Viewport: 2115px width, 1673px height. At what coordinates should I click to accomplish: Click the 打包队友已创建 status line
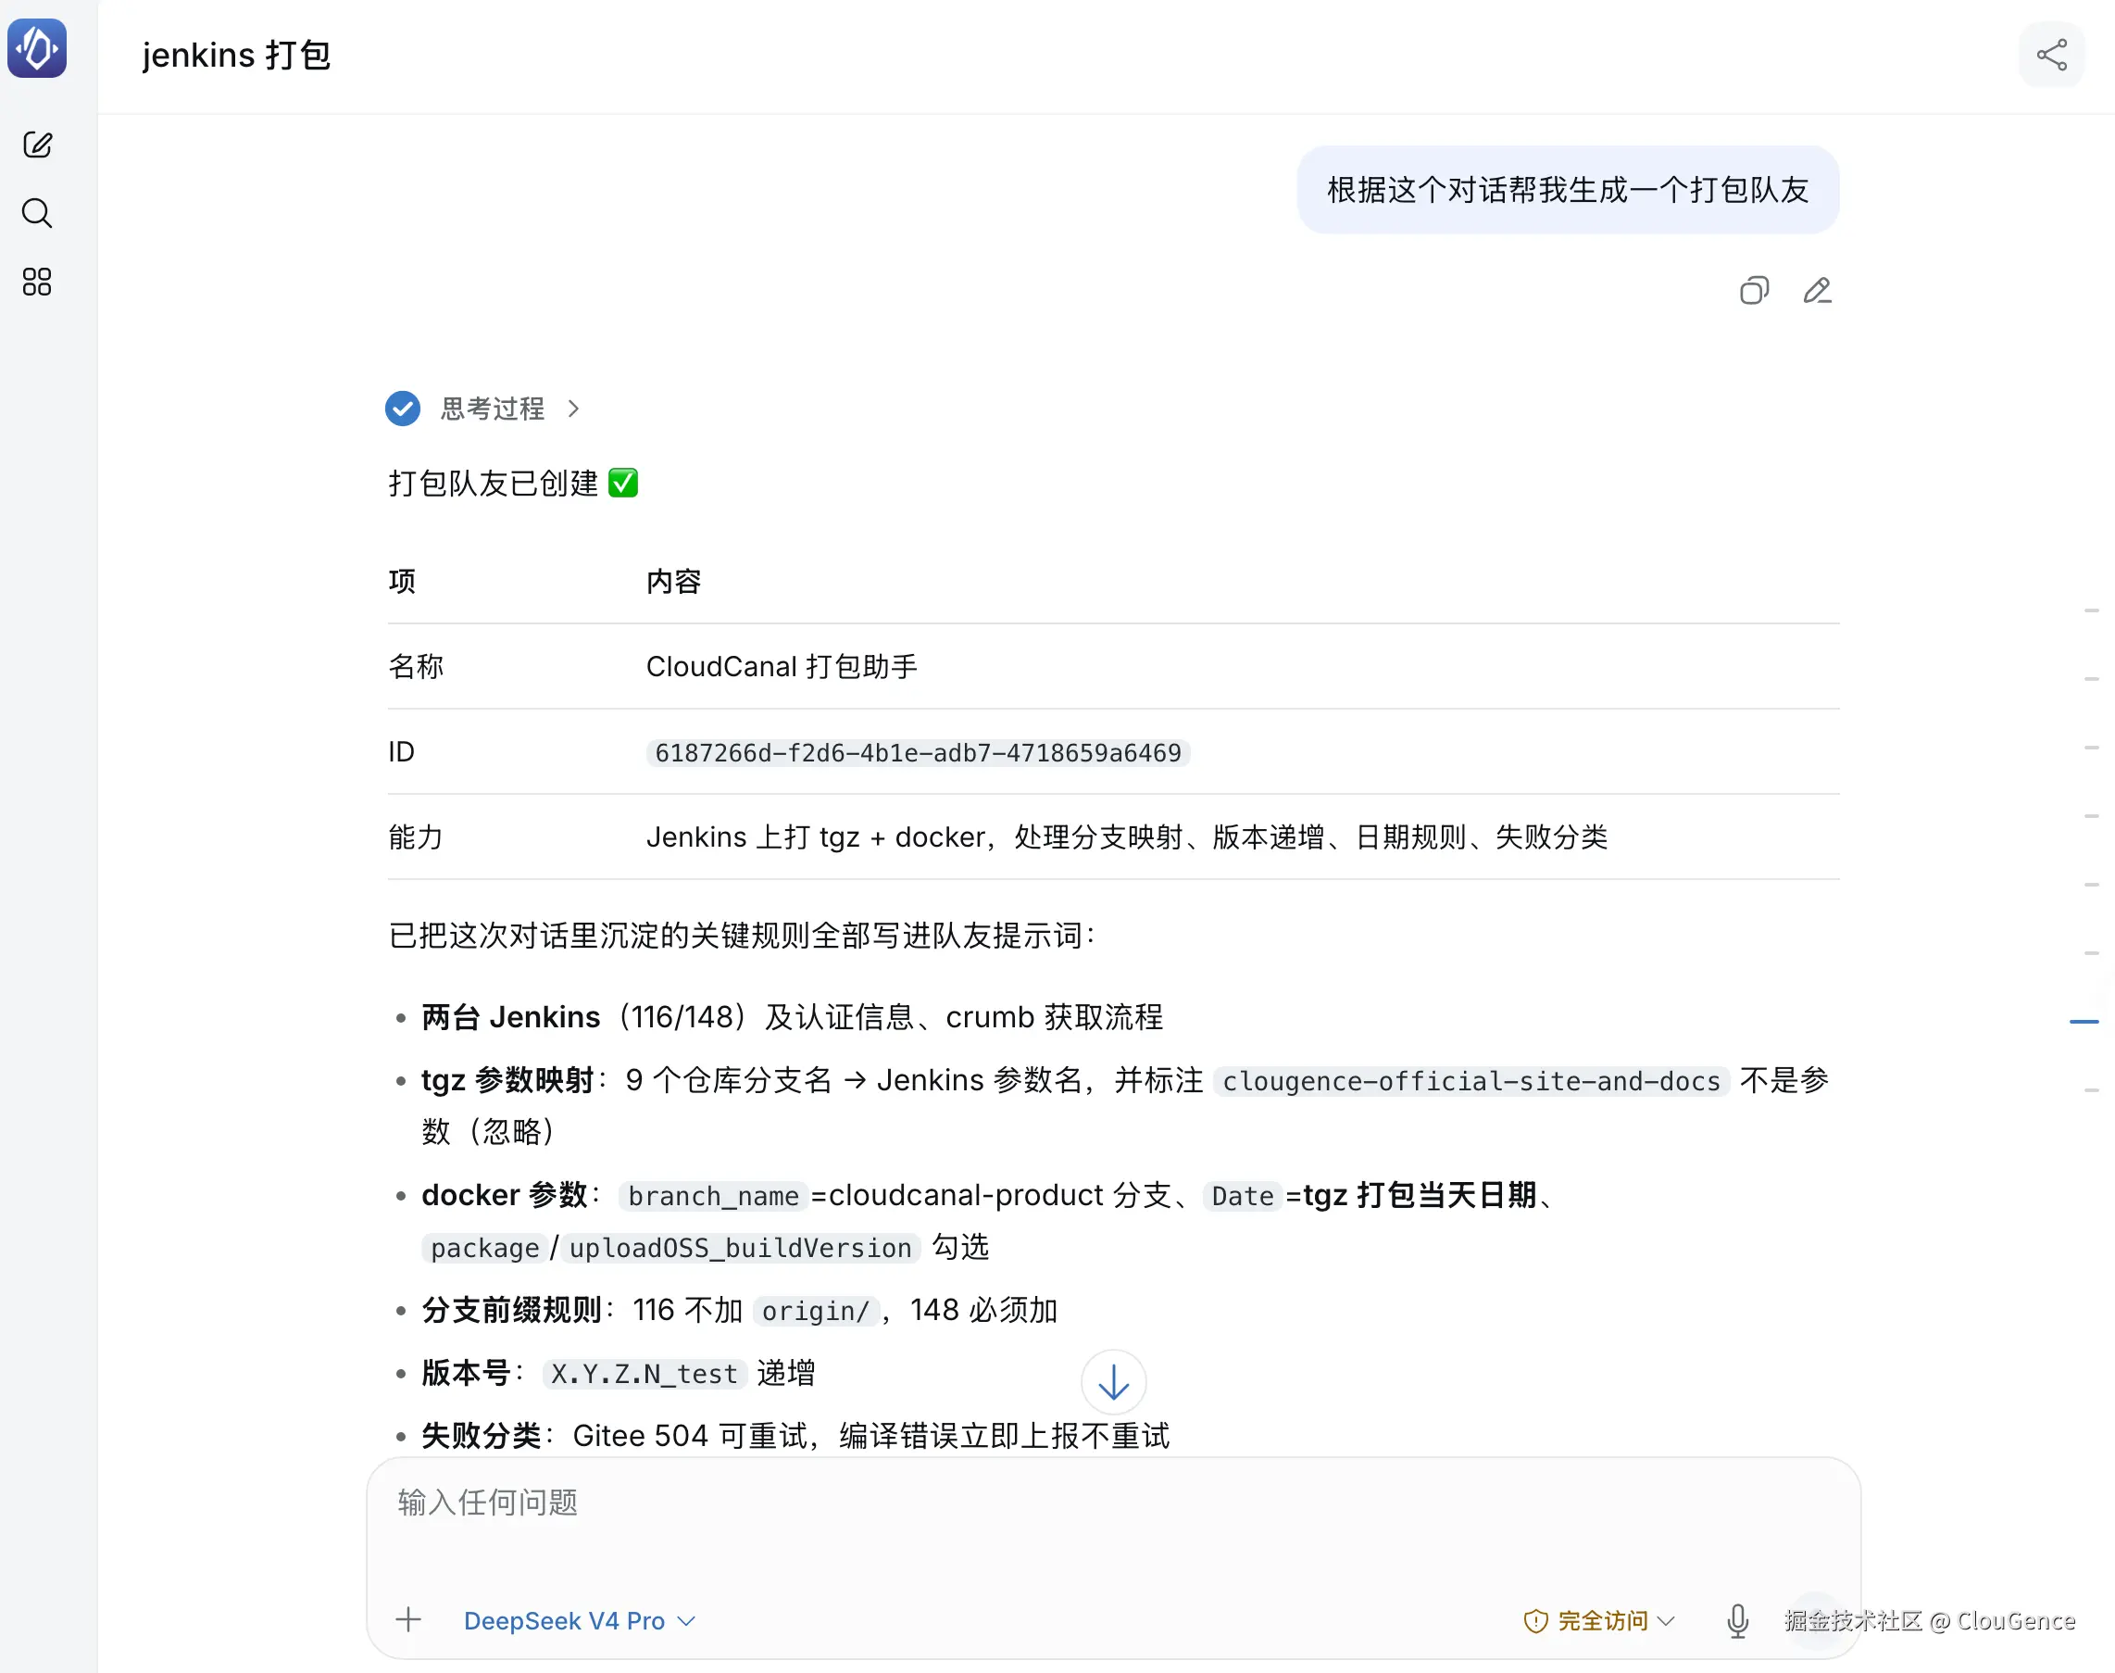(x=513, y=483)
